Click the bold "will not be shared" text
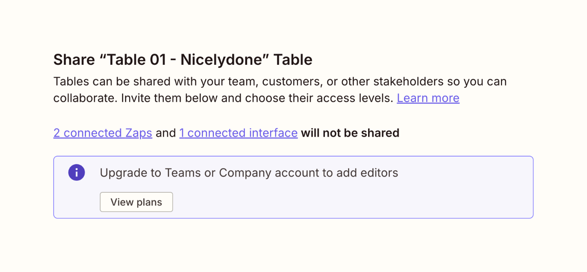587x272 pixels. (x=350, y=133)
